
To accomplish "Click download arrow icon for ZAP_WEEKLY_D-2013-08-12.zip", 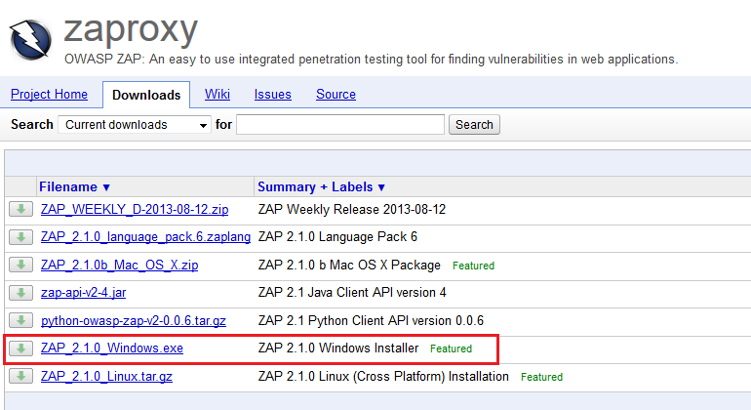I will (20, 209).
